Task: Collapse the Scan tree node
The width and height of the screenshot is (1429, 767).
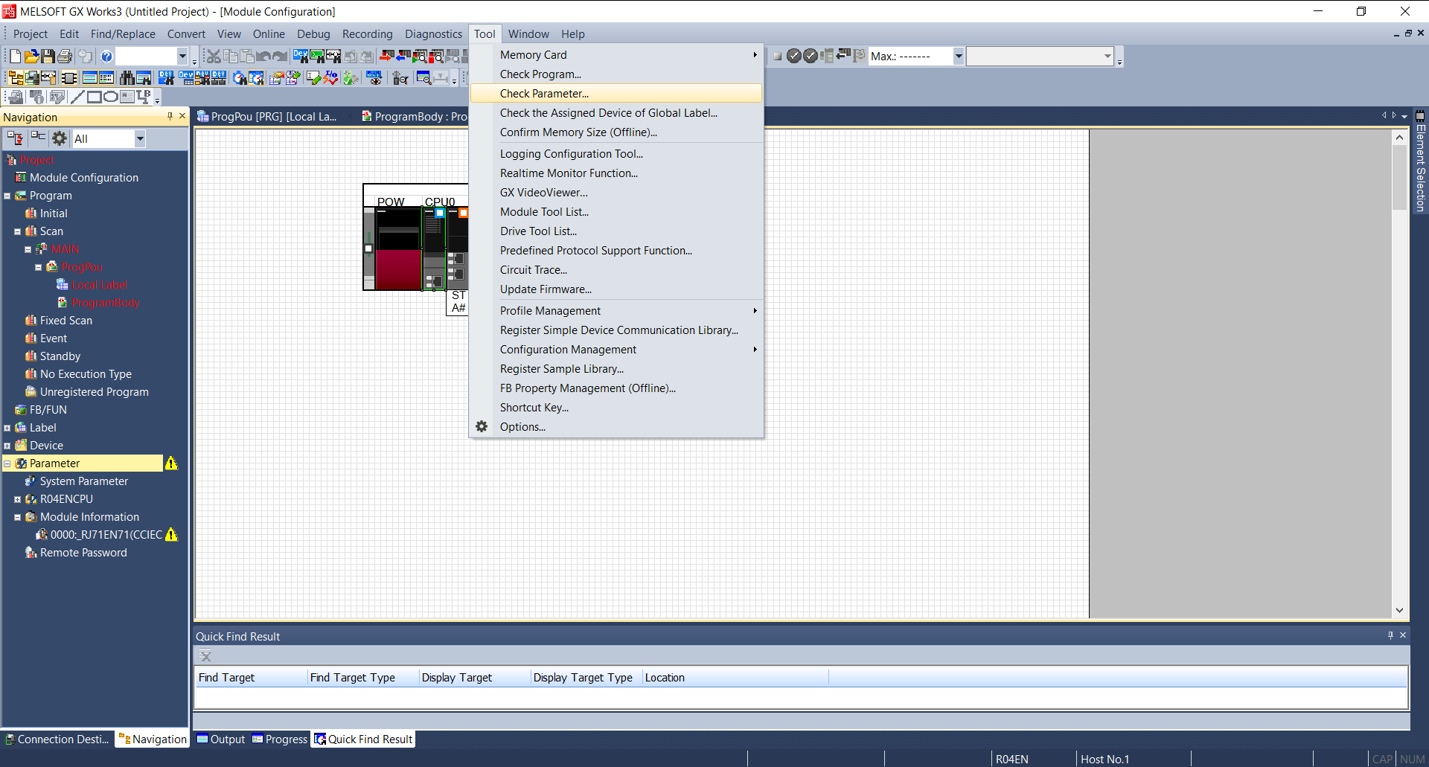Action: click(18, 231)
